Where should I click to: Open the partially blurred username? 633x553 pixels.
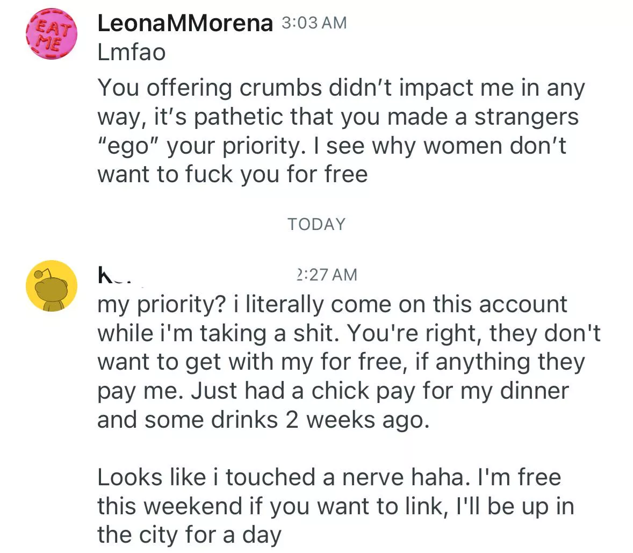click(107, 274)
